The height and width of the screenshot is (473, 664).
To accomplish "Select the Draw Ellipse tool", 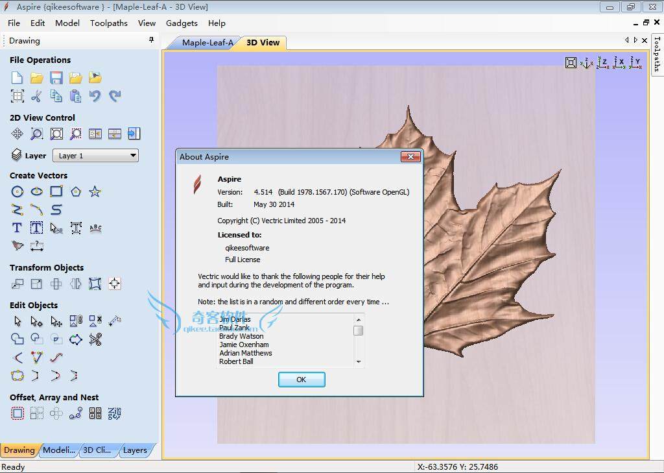I will [36, 191].
